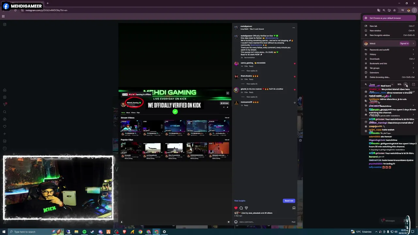Reply to samra_gaming_'s comment
418x235 pixels.
[x=251, y=66]
